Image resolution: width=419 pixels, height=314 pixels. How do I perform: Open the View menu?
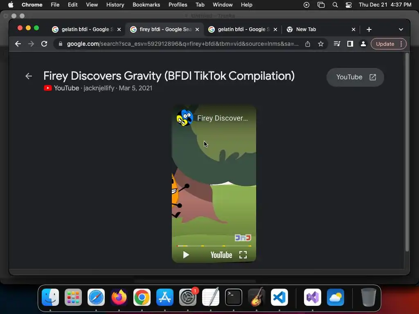(x=92, y=5)
